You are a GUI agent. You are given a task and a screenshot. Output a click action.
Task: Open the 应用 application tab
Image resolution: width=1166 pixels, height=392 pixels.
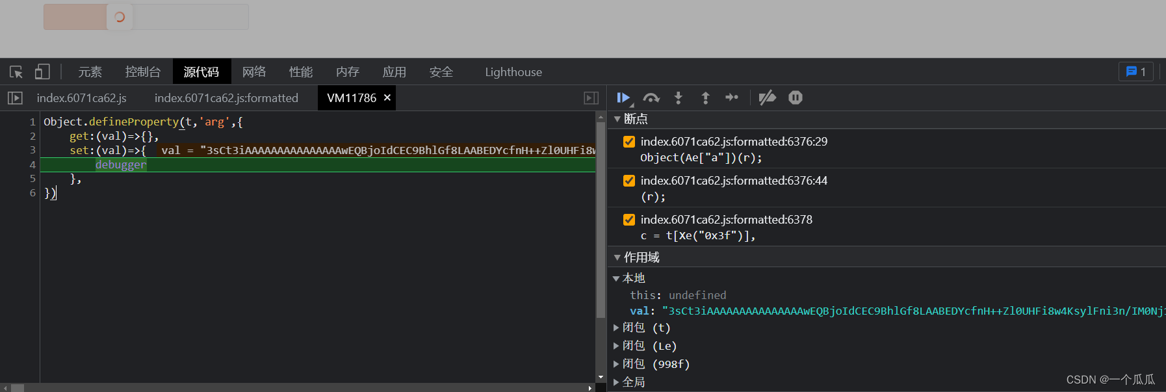(395, 72)
